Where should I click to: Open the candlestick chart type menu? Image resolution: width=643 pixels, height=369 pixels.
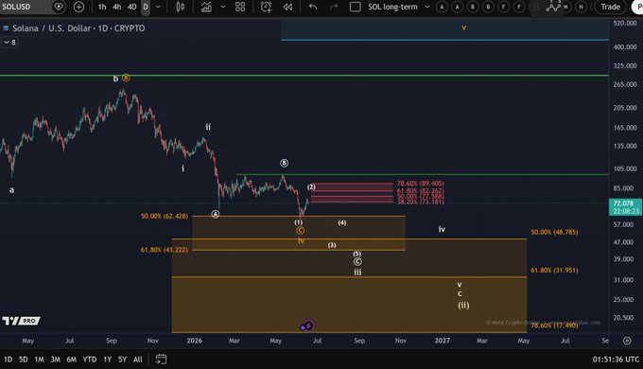pos(180,7)
